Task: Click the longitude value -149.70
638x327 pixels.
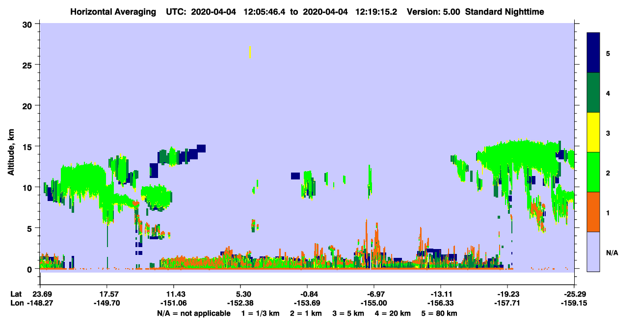Action: [x=107, y=303]
